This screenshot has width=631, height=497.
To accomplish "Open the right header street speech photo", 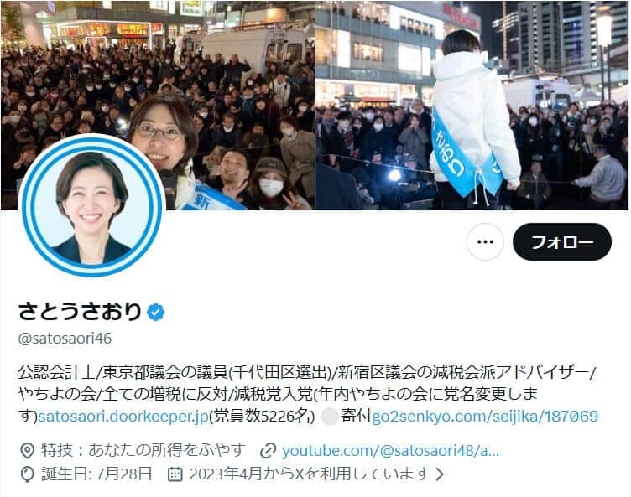I will pyautogui.click(x=472, y=106).
